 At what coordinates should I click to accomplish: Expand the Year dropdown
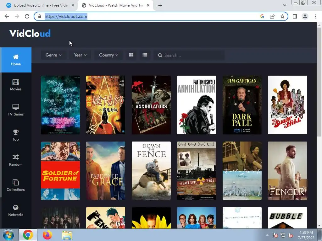(80, 55)
